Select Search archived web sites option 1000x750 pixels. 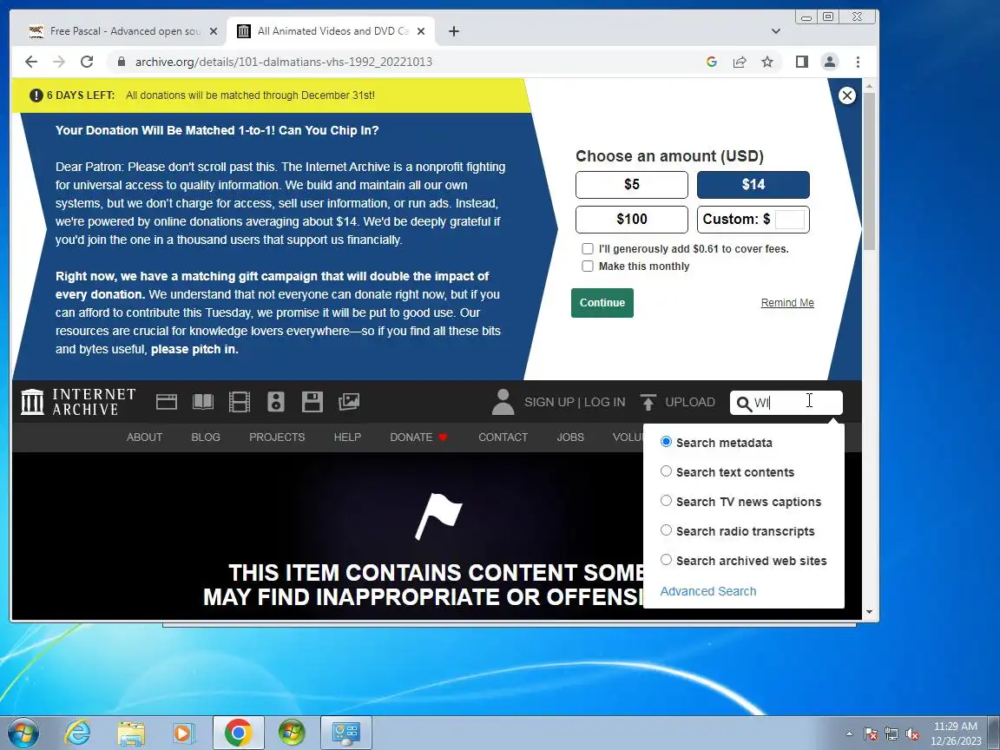[666, 559]
